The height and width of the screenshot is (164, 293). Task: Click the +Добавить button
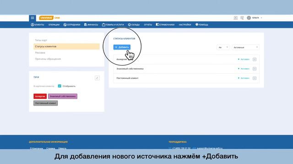[122, 47]
